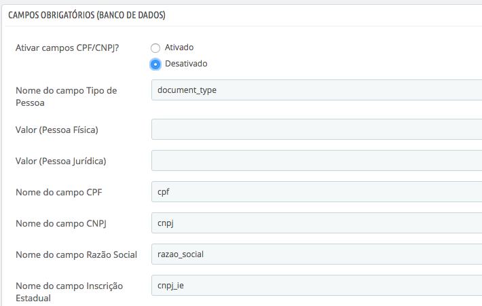Click the cnpj_ie text field
This screenshot has height=306, width=482.
coord(316,286)
